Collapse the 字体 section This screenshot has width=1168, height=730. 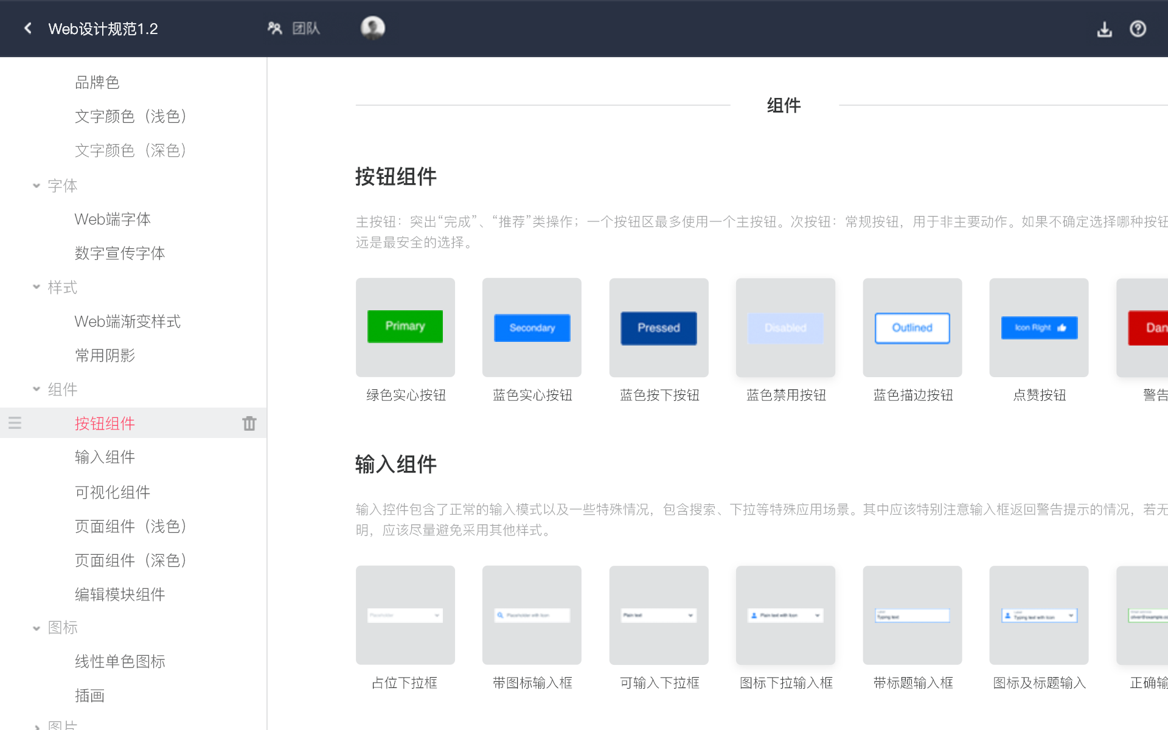(36, 186)
